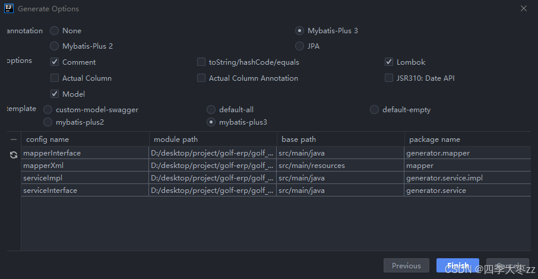The width and height of the screenshot is (538, 279).
Task: Click the module path cell of serviceInterface
Action: (x=213, y=190)
